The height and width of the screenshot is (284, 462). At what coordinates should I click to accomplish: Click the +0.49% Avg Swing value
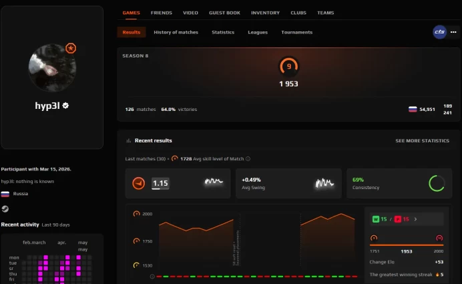[251, 180]
